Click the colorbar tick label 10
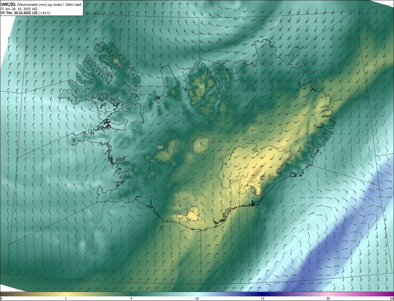This screenshot has height=301, width=394. click(197, 299)
